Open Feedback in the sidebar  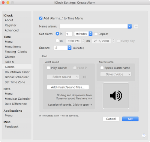(x=12, y=127)
